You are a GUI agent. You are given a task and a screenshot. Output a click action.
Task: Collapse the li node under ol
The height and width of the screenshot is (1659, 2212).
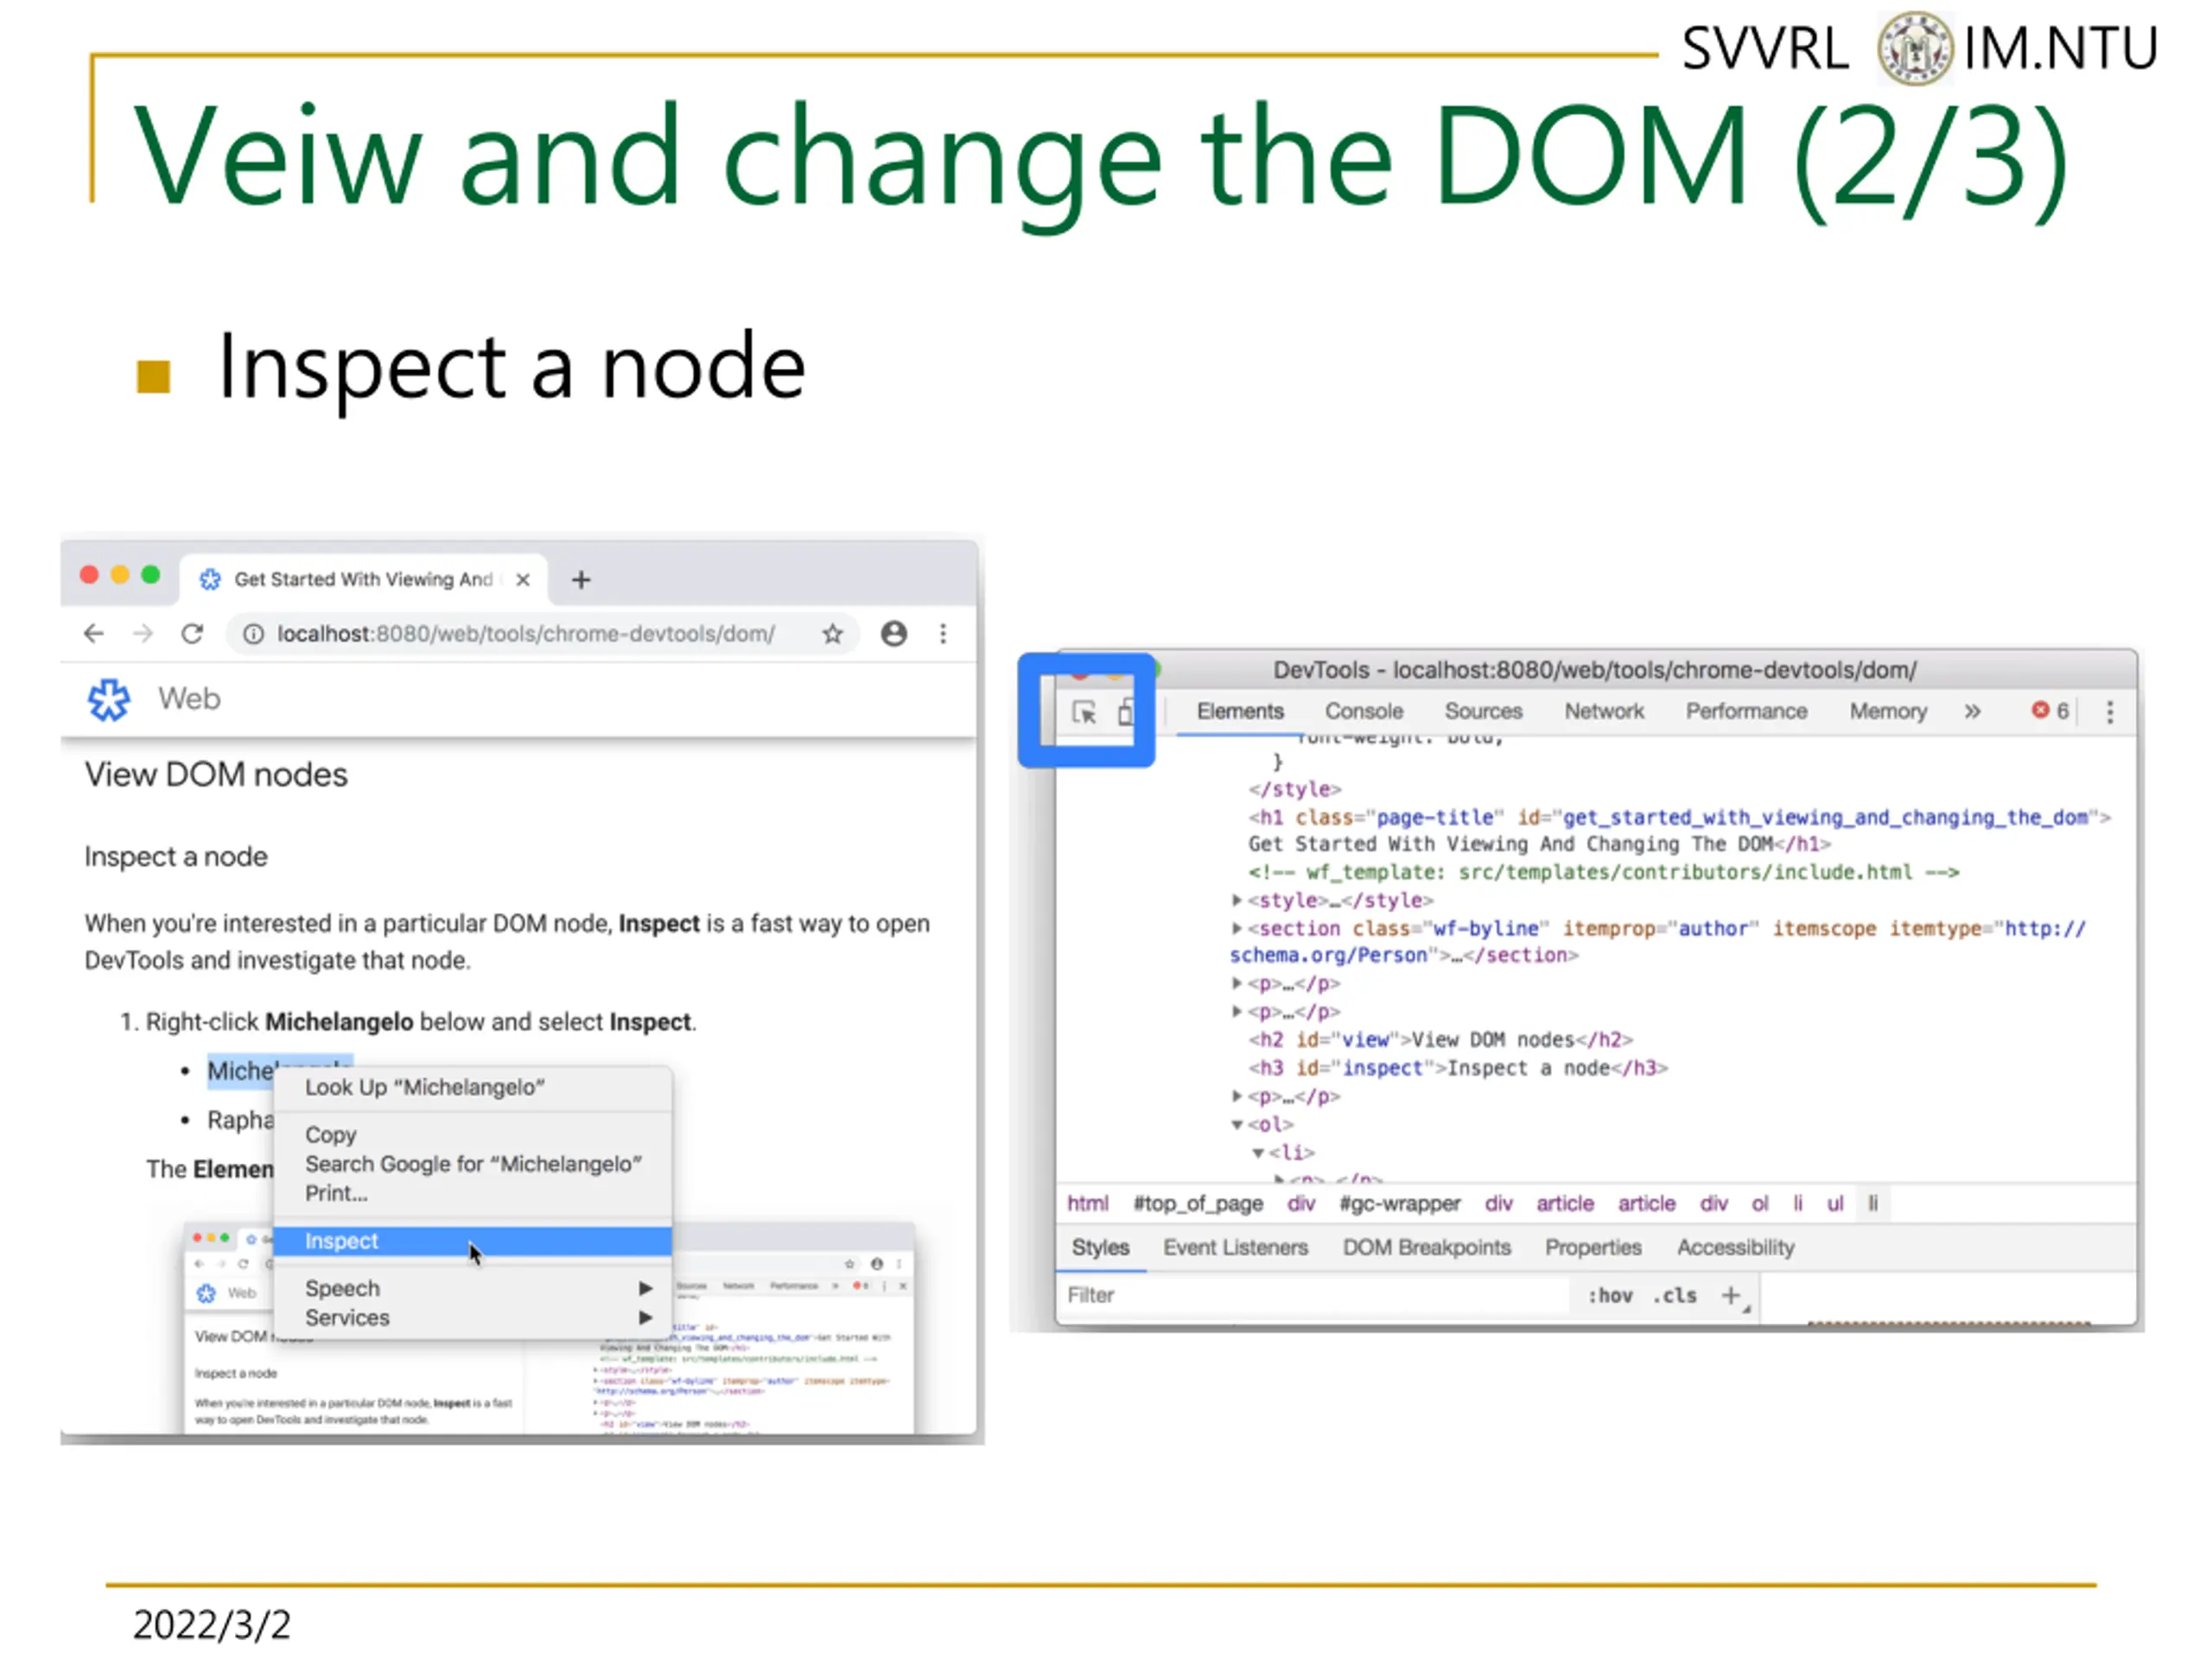[1258, 1153]
